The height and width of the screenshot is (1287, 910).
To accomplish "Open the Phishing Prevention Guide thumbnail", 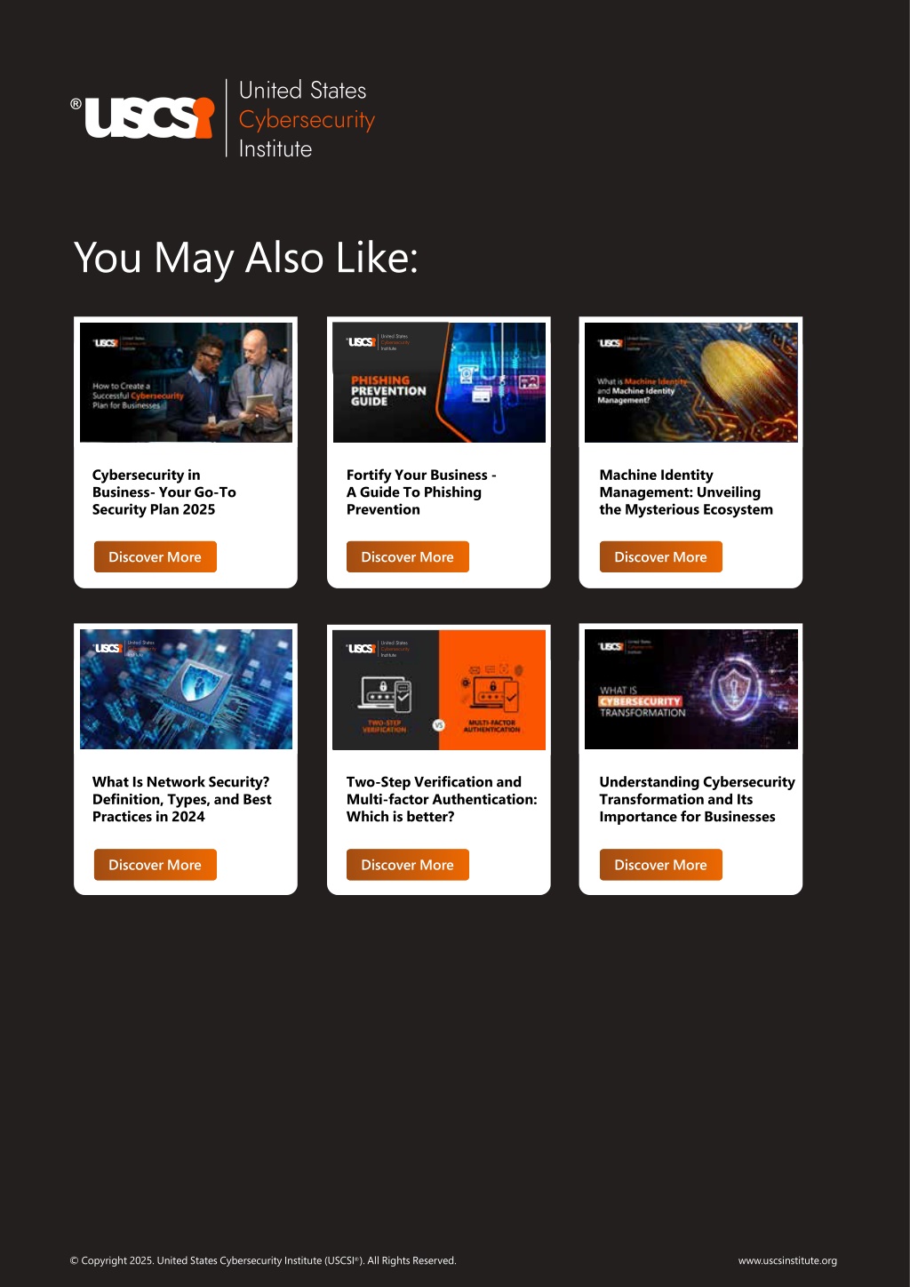I will (x=439, y=382).
